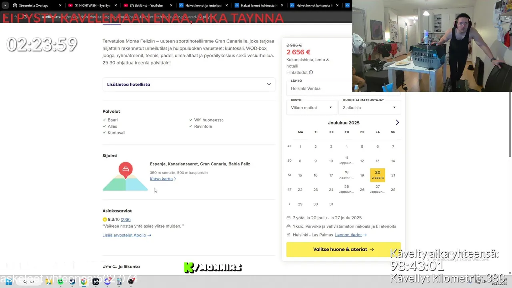Viewport: 512px width, 288px height.
Task: Click Katso kartta link
Action: click(x=163, y=179)
